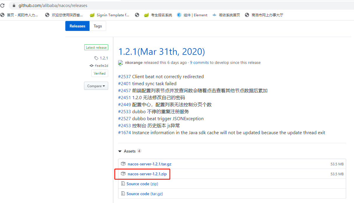Viewport: 354px width, 203px height.
Task: Click "53.5 MB" in the zip row
Action: tap(337, 174)
